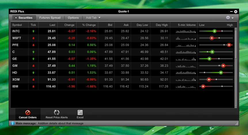Click the scrollbar up arrow
Image resolution: width=248 pixels, height=135 pixels.
[236, 29]
